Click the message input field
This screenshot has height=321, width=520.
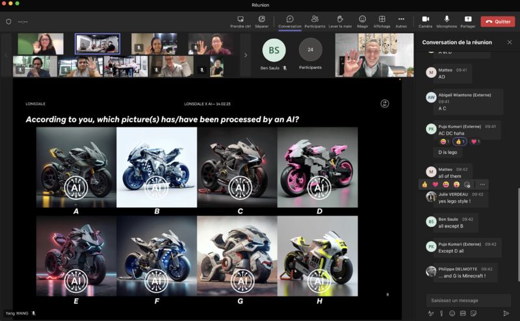point(468,300)
